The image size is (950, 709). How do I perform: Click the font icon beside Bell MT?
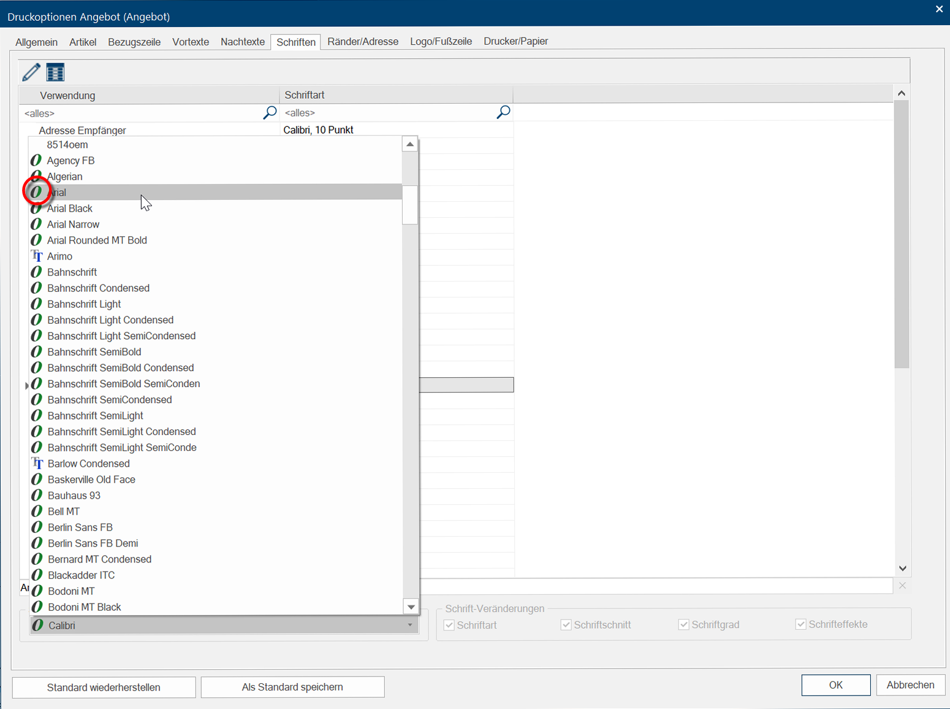[37, 512]
